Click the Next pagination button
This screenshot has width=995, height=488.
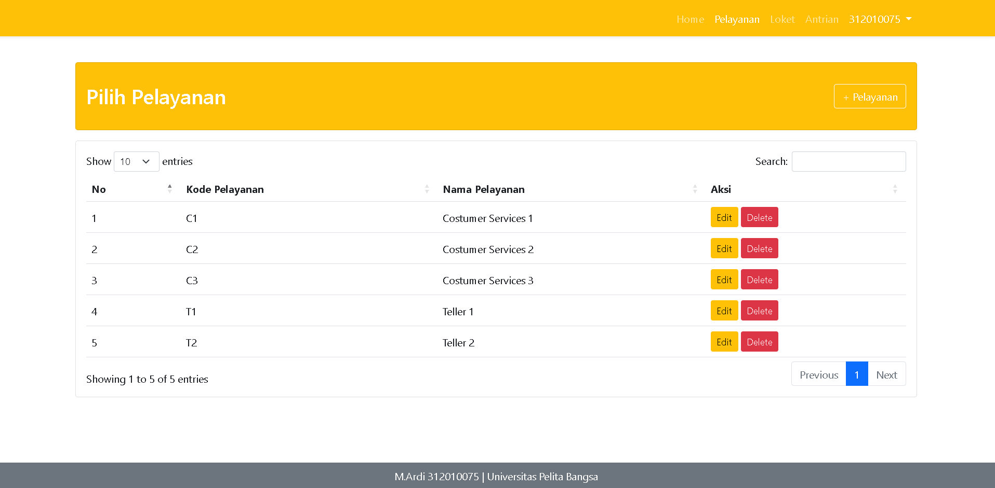(886, 374)
